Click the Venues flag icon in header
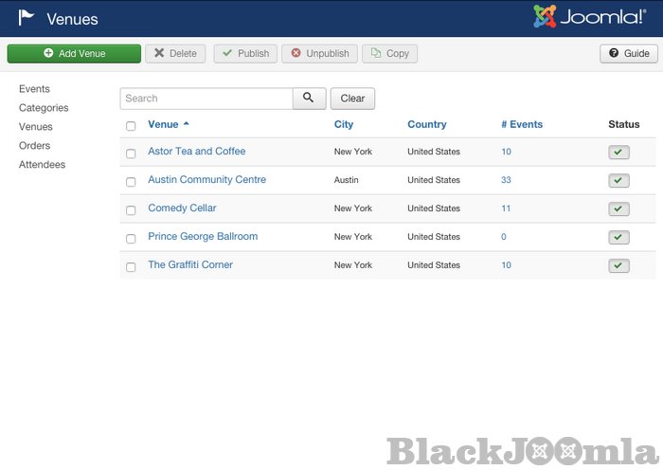The image size is (663, 470). pos(27,18)
